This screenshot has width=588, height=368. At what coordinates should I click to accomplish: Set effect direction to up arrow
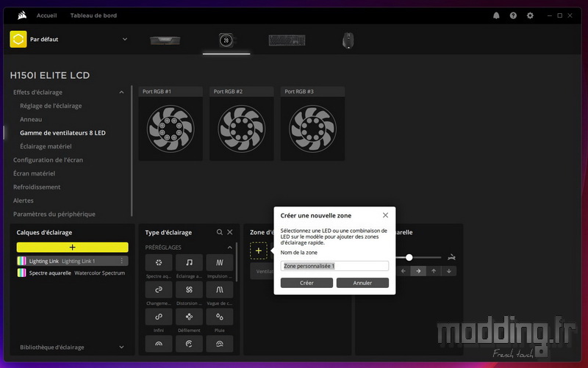pyautogui.click(x=434, y=271)
